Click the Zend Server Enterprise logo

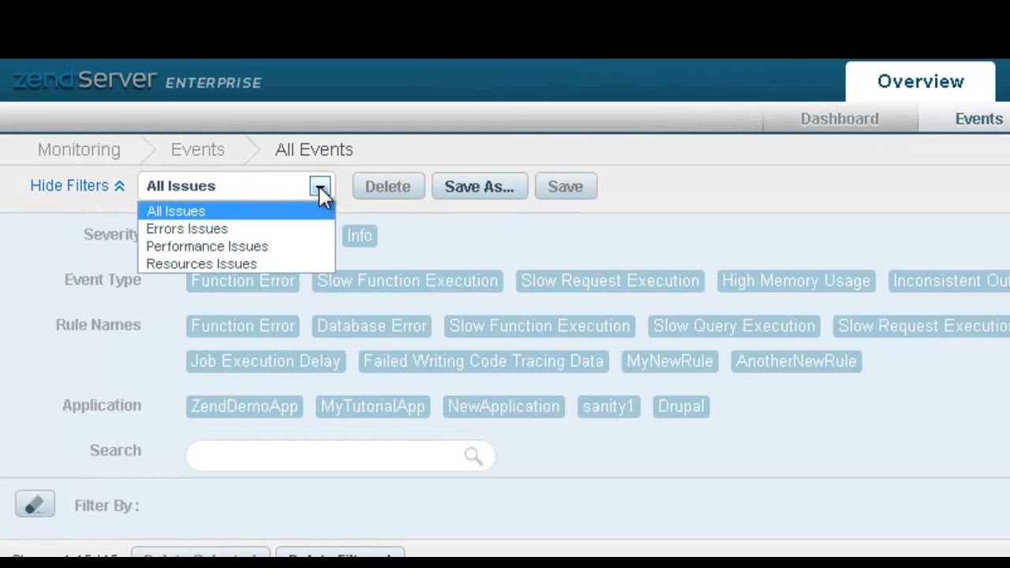click(x=137, y=80)
